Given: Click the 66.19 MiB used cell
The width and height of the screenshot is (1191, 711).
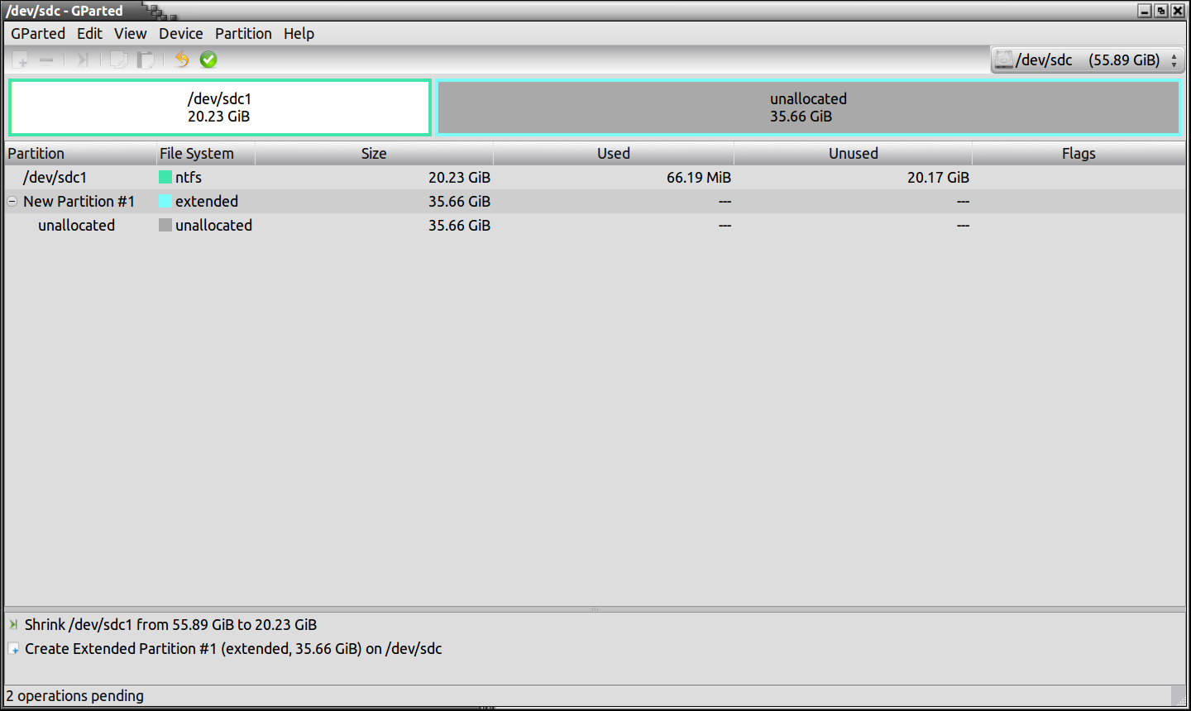Looking at the screenshot, I should click(699, 178).
